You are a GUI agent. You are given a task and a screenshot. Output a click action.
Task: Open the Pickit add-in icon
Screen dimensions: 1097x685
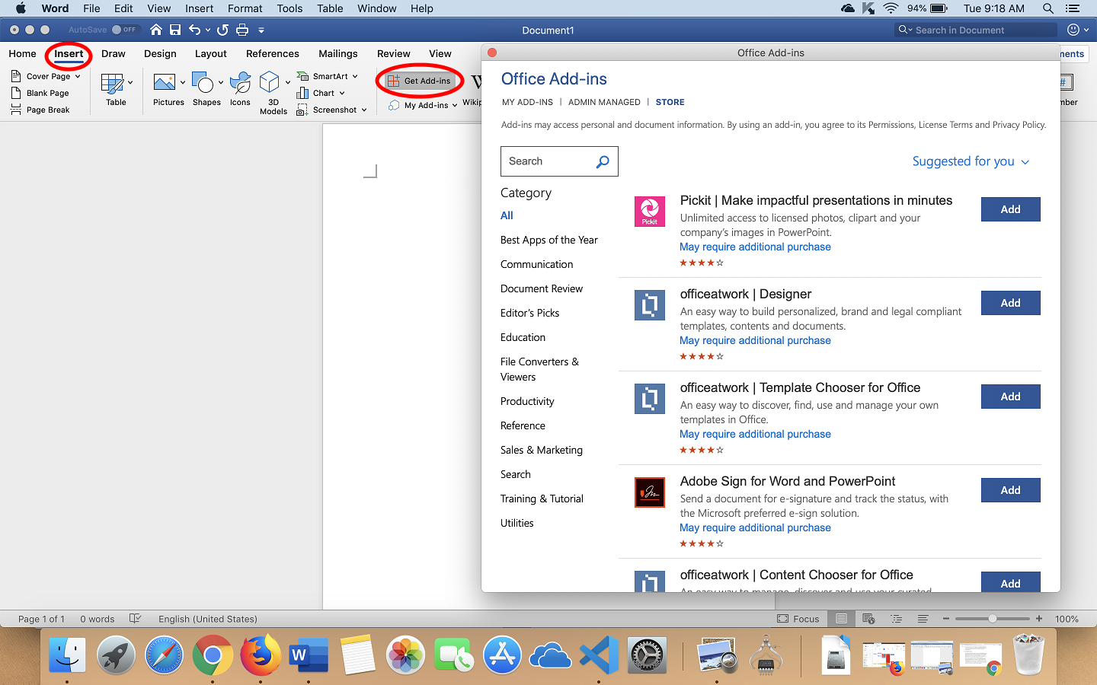point(650,212)
